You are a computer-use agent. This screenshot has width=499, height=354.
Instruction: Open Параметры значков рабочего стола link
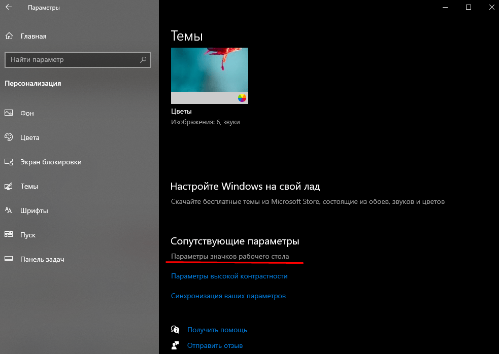(x=230, y=257)
